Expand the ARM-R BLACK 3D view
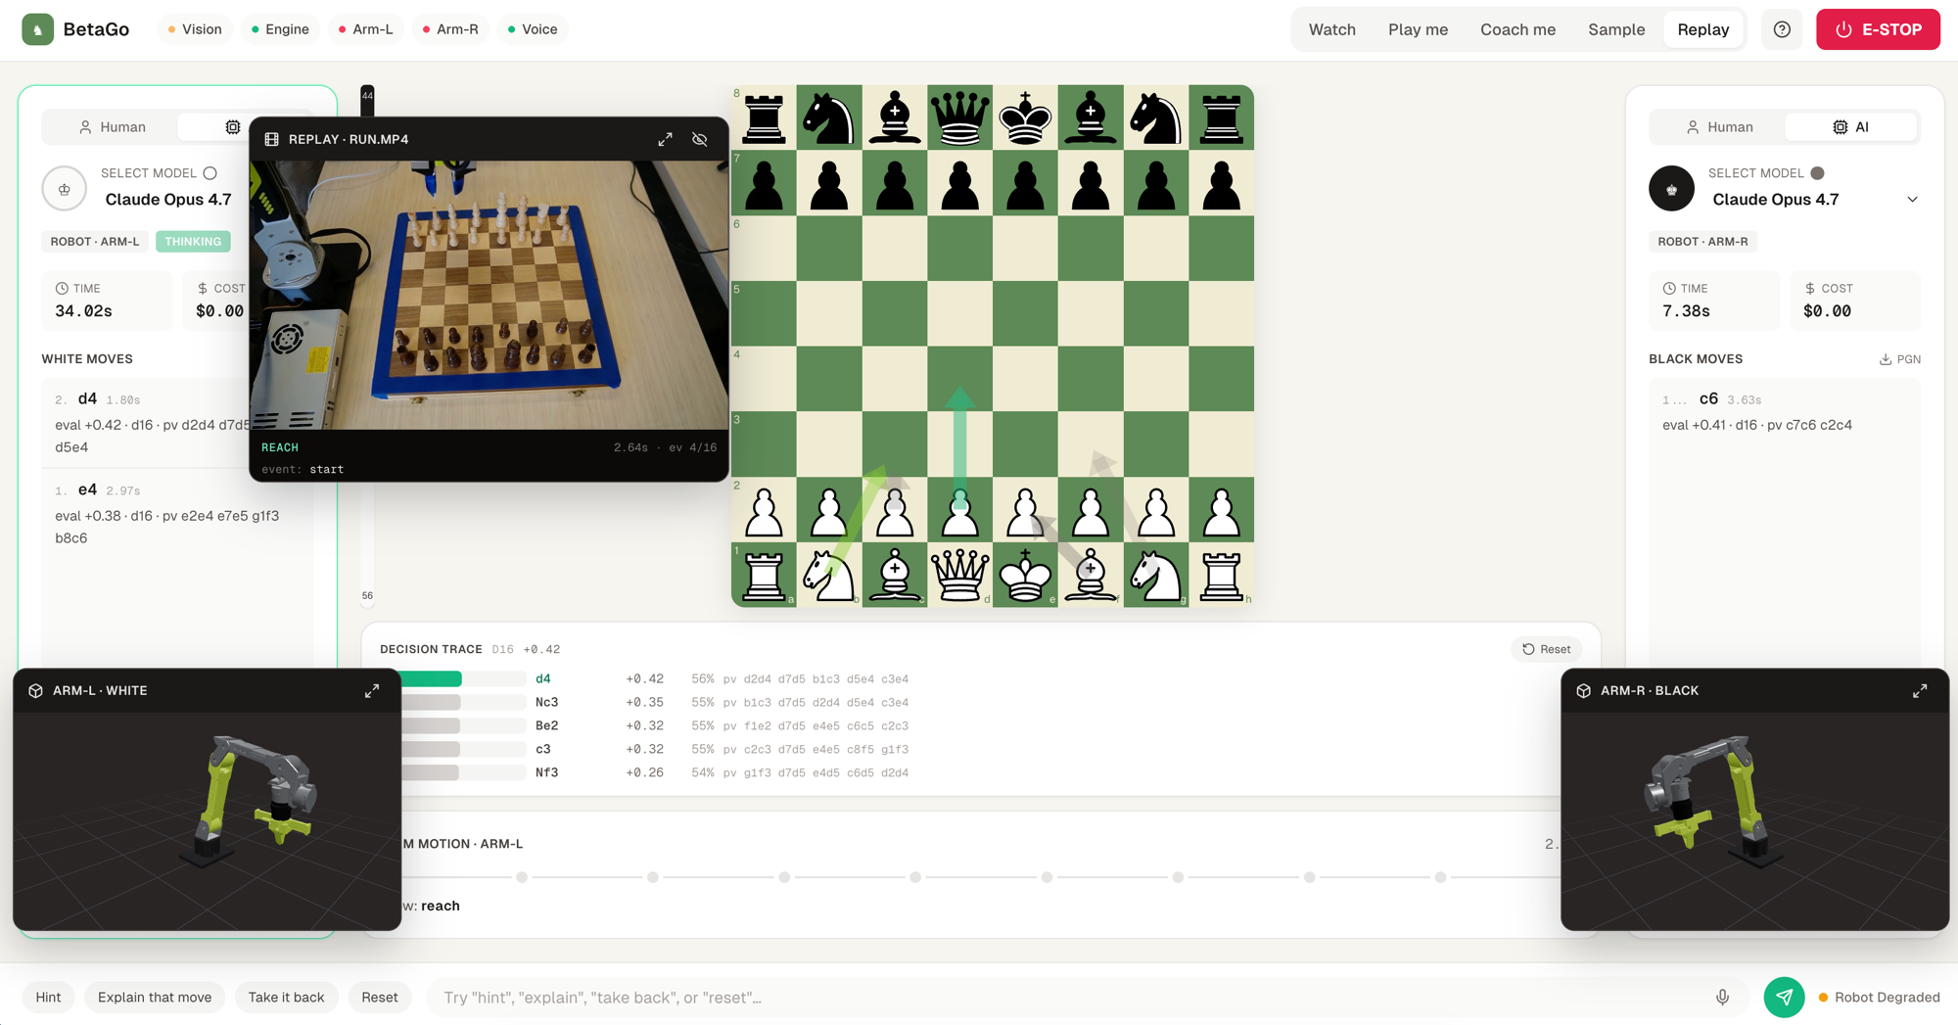 click(1920, 690)
